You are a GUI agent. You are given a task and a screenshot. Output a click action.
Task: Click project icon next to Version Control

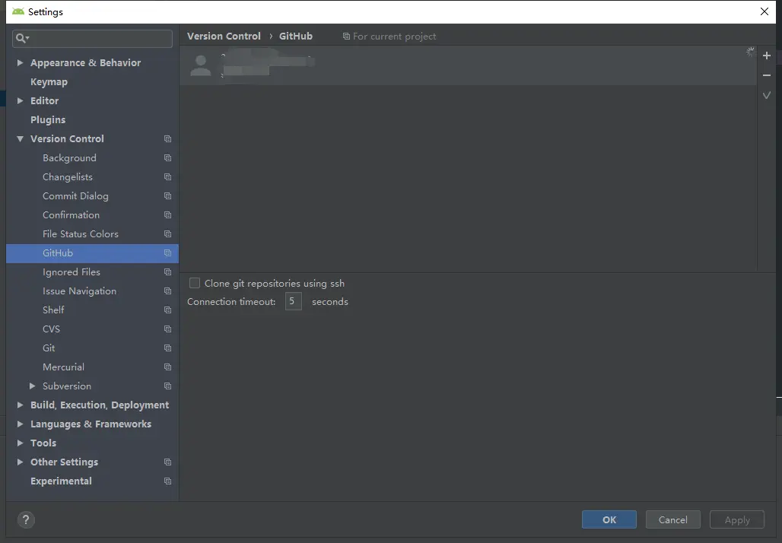167,139
